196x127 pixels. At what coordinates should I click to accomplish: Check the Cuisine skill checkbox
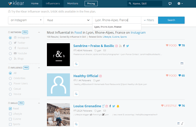point(10,119)
